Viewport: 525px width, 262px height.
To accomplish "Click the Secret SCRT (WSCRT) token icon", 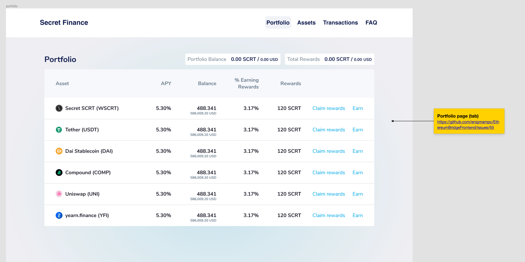I will coord(59,108).
